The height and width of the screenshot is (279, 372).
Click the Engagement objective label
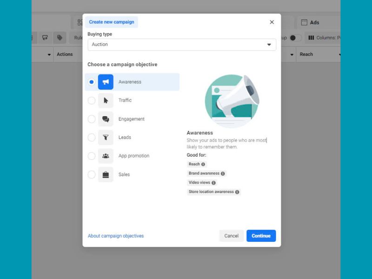pos(132,119)
